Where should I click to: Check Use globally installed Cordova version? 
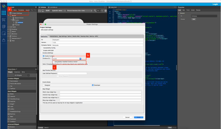coord(53,62)
